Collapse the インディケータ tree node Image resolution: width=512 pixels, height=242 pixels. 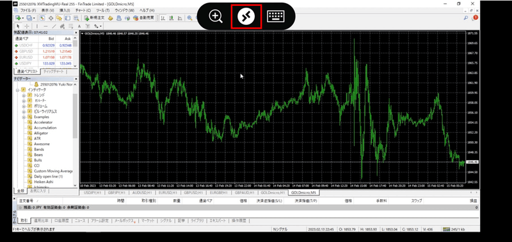point(18,89)
